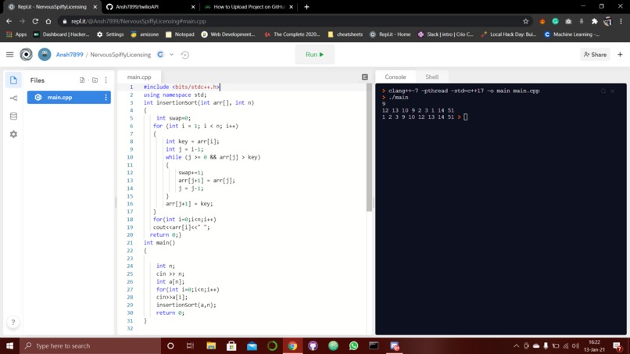Search the console output with magnifier icon

[x=603, y=91]
